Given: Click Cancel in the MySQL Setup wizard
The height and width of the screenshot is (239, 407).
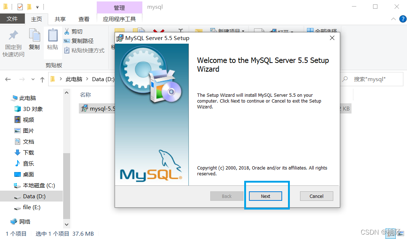Looking at the screenshot, I should tap(316, 196).
